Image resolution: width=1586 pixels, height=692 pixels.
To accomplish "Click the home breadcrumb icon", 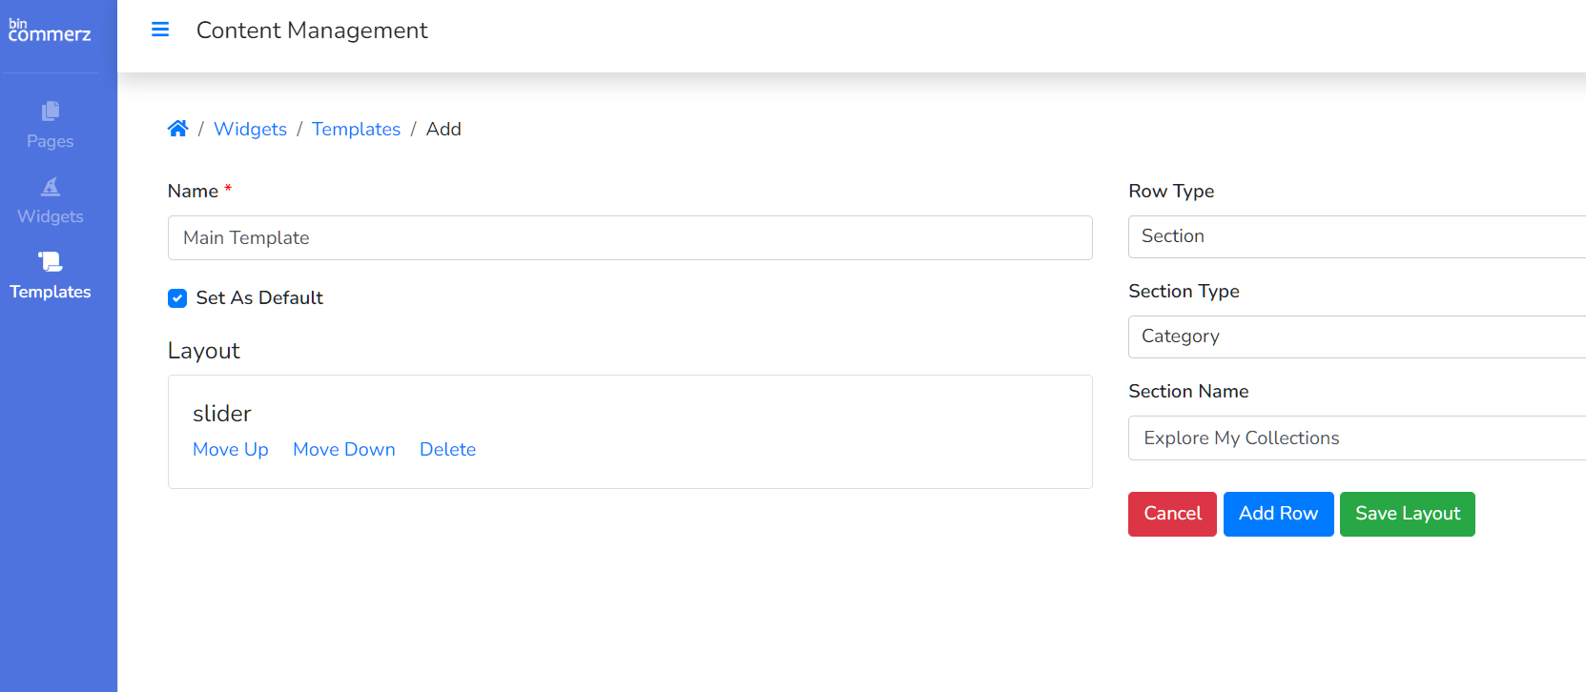I will point(177,129).
